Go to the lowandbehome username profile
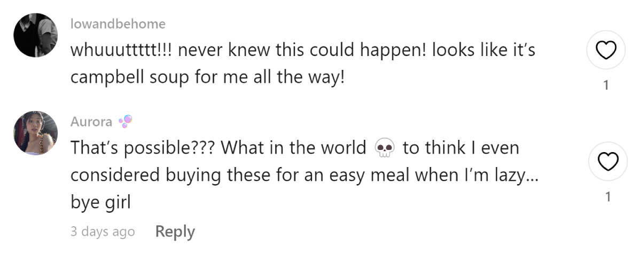The width and height of the screenshot is (641, 254). click(x=118, y=24)
